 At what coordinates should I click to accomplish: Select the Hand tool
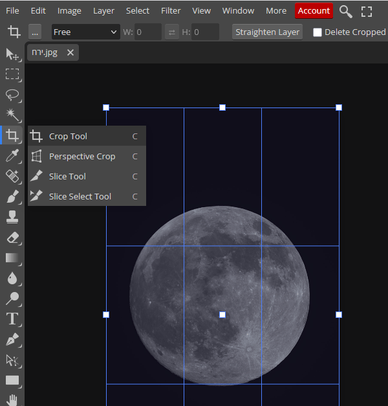[12, 400]
